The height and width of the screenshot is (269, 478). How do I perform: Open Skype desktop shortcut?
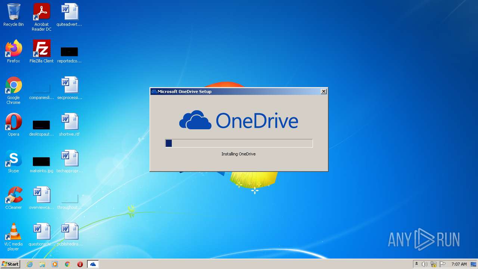click(13, 161)
